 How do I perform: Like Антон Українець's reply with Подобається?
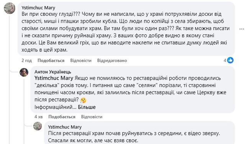62,117
